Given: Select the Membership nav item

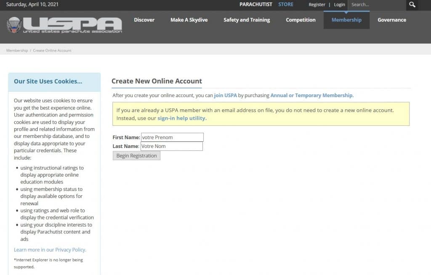Looking at the screenshot, I should click(346, 20).
